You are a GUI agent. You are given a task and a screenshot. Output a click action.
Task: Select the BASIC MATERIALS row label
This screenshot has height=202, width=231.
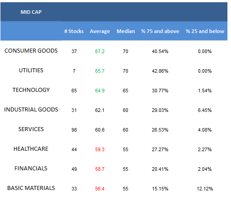tap(31, 188)
